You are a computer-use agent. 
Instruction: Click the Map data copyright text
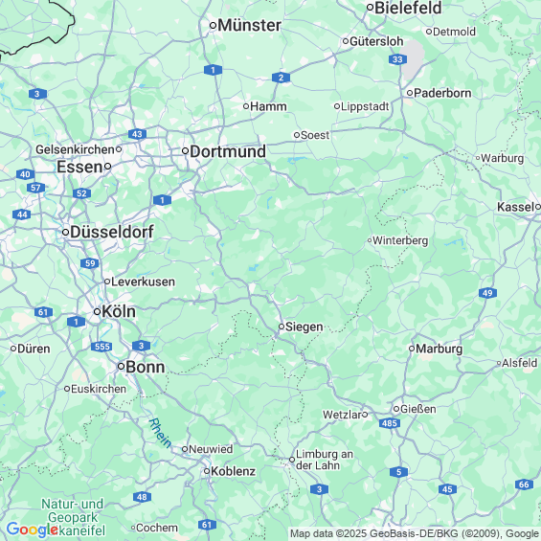click(415, 533)
